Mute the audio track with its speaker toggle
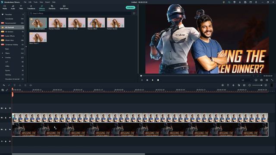This screenshot has height=155, width=276. point(10,141)
